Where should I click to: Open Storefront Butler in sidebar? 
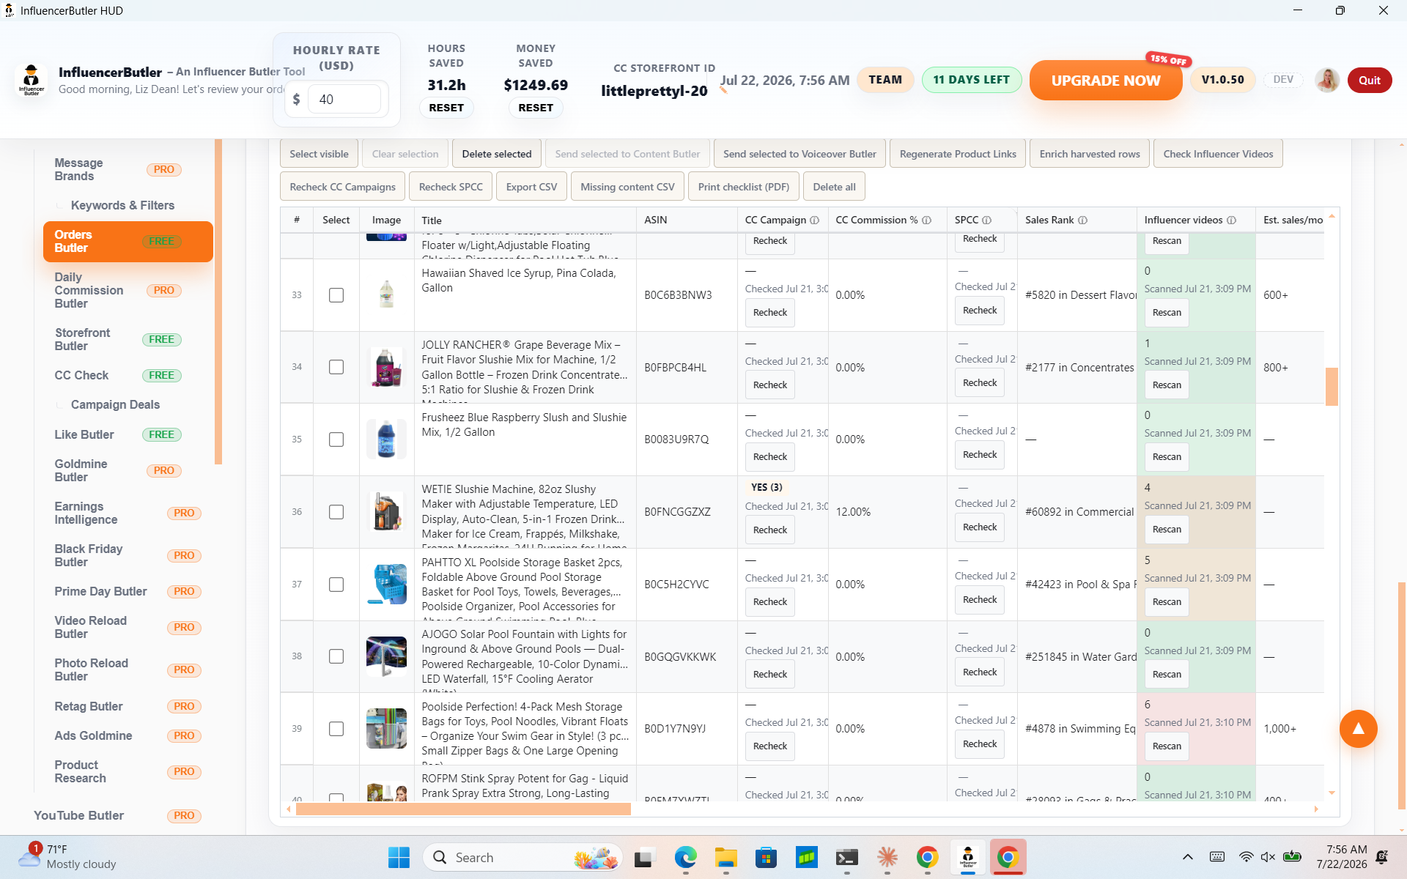tap(117, 339)
